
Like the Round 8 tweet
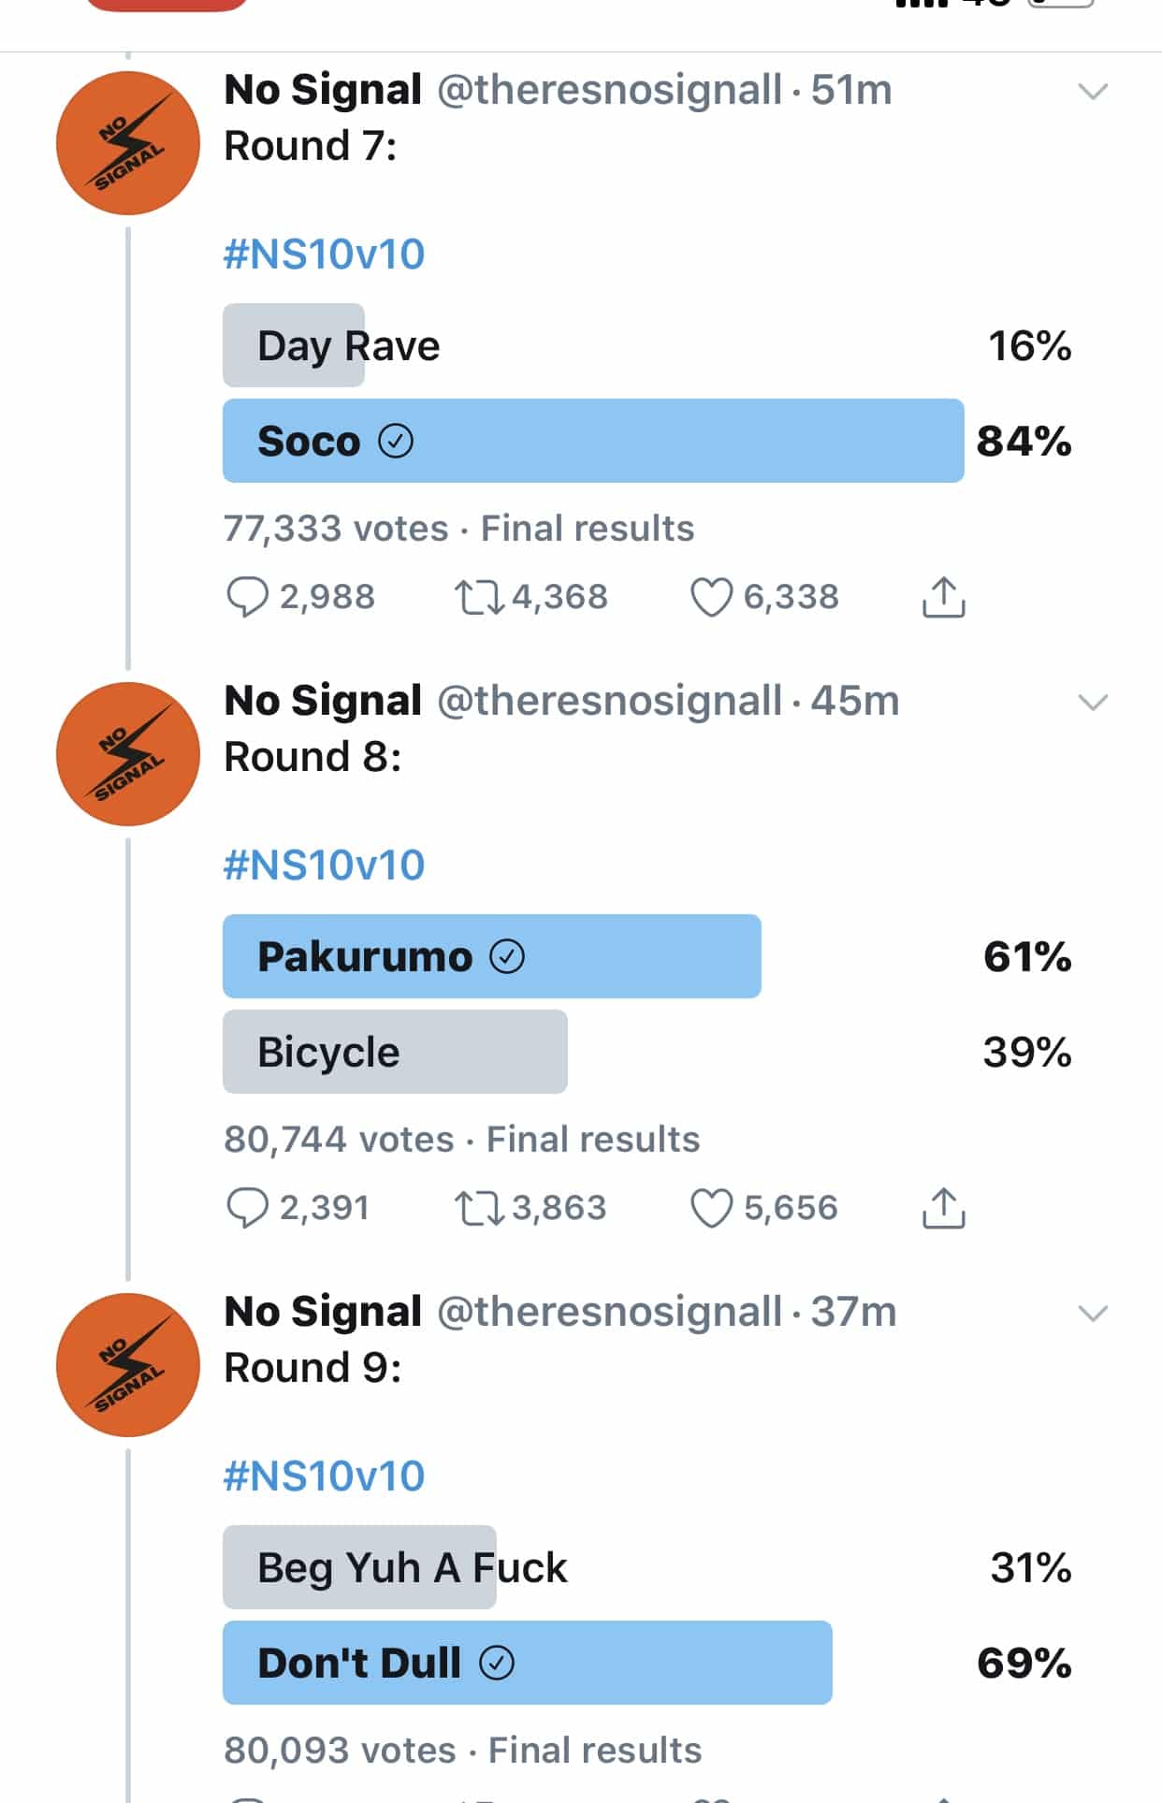coord(711,1208)
